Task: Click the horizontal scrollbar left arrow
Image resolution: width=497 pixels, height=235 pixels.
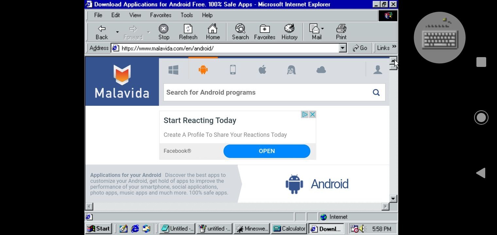Action: point(89,206)
